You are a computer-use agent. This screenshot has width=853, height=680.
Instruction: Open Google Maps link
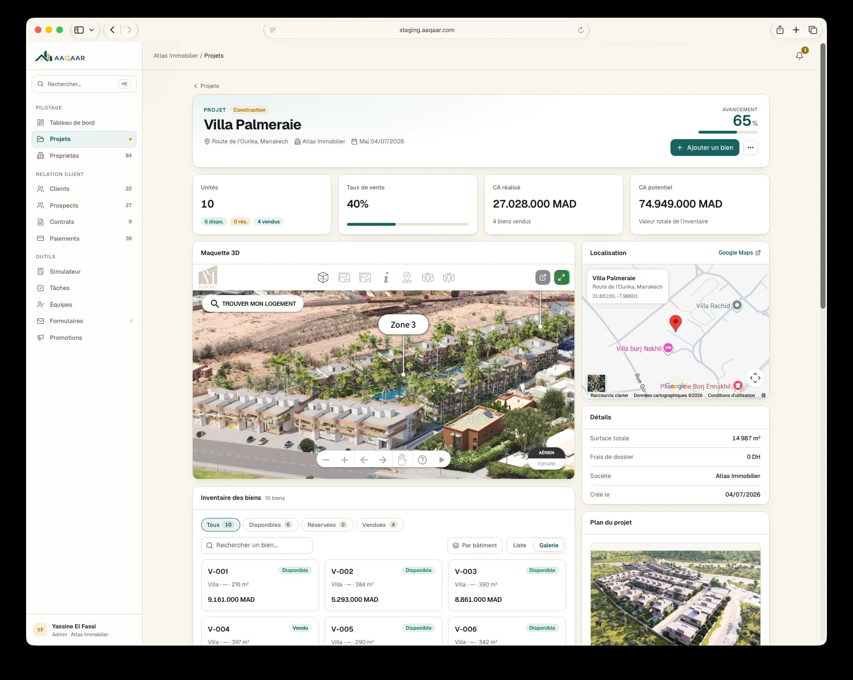(739, 253)
